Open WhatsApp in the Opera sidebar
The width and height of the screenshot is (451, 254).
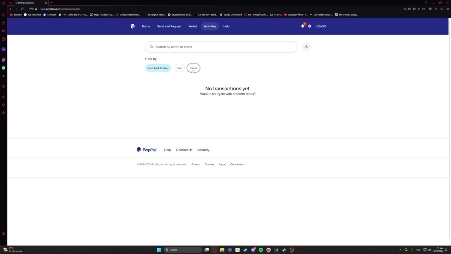(x=4, y=68)
